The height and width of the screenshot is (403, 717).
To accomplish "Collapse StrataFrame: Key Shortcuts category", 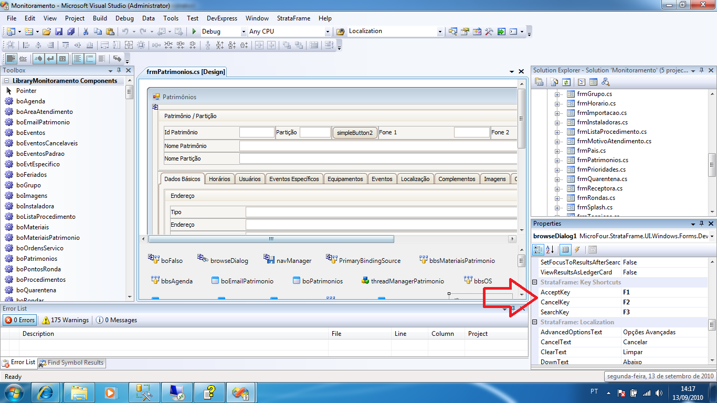I will (x=535, y=282).
